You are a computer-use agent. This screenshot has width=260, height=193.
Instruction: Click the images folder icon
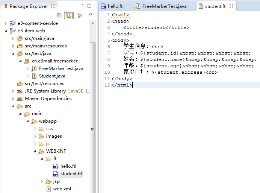pyautogui.click(x=41, y=136)
